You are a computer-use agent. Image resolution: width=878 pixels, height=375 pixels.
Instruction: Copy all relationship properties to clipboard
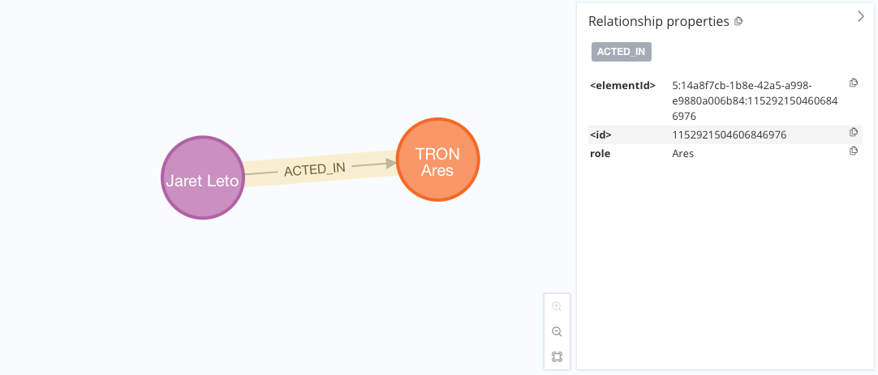[x=738, y=22]
